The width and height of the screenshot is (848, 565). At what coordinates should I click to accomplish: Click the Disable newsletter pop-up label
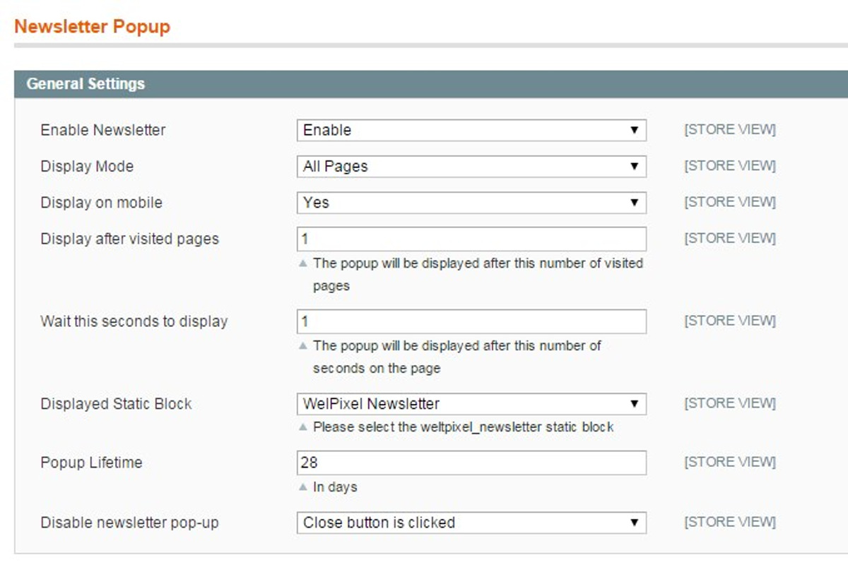[129, 523]
